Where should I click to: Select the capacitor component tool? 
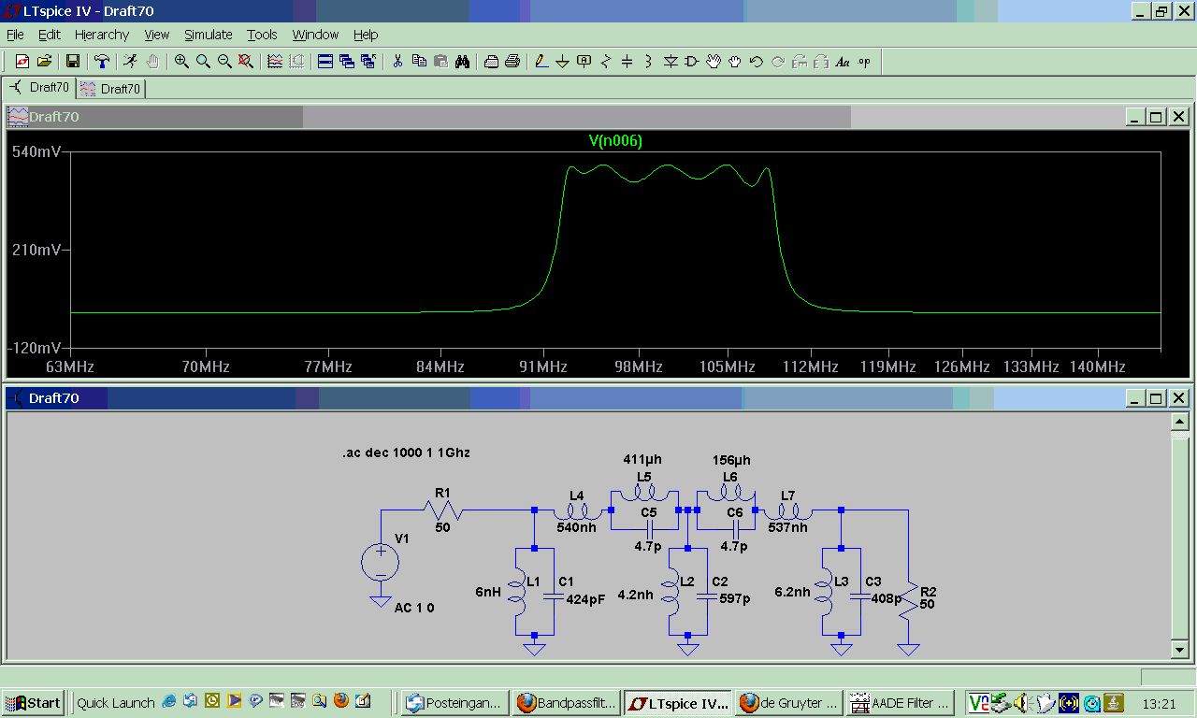627,62
